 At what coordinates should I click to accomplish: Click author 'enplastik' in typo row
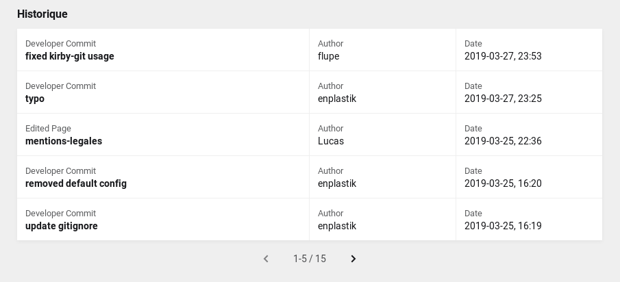tap(337, 99)
